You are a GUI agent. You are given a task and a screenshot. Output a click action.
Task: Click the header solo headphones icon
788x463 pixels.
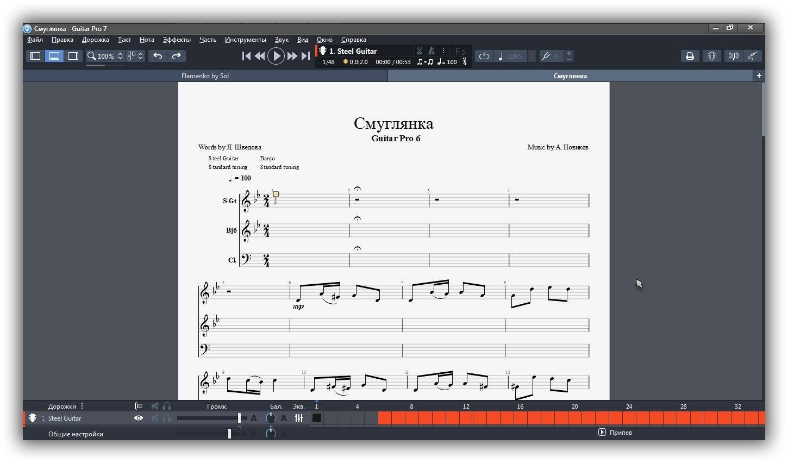point(167,406)
